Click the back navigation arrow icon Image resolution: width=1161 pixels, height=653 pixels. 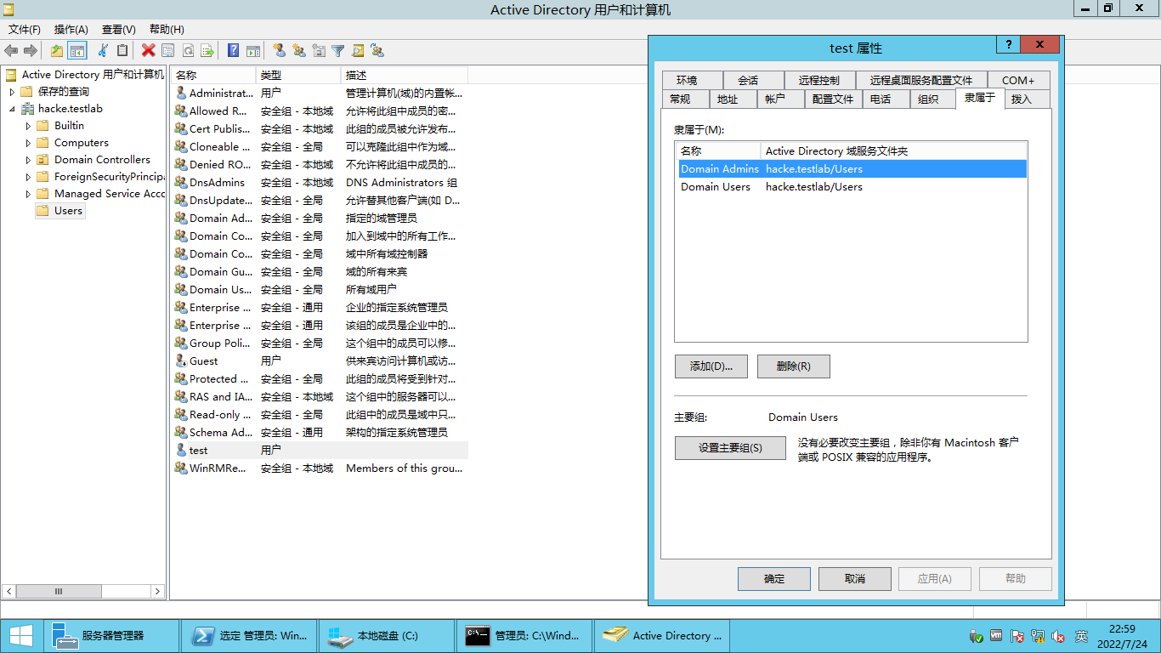pos(10,50)
